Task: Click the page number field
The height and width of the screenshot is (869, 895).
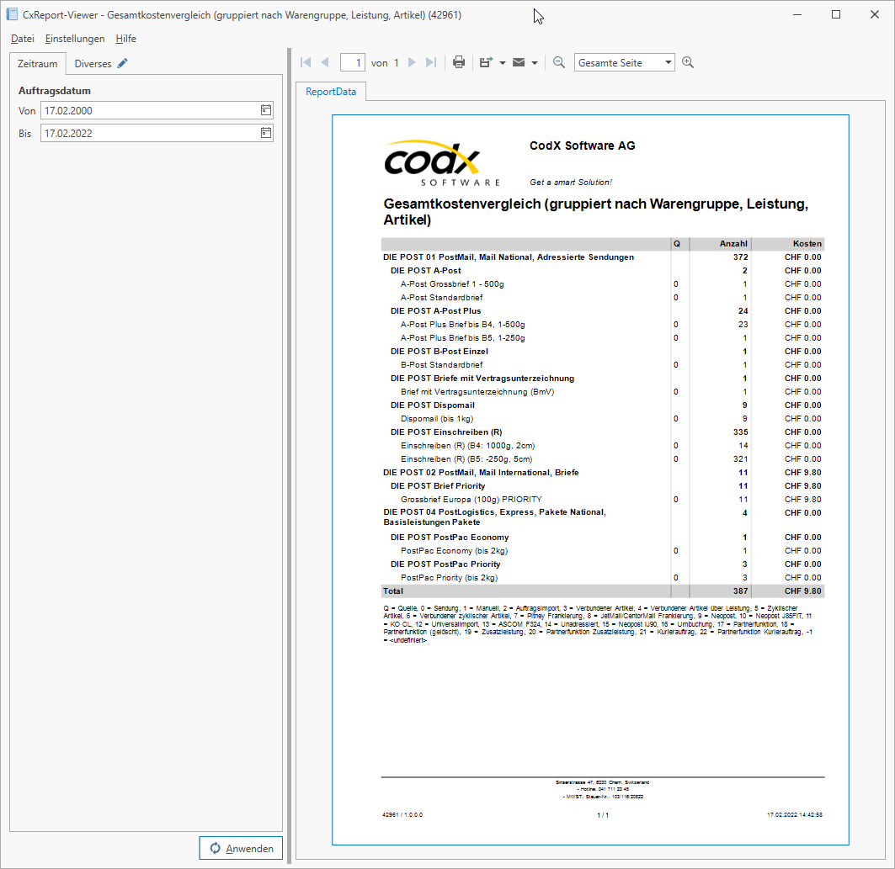Action: 353,63
